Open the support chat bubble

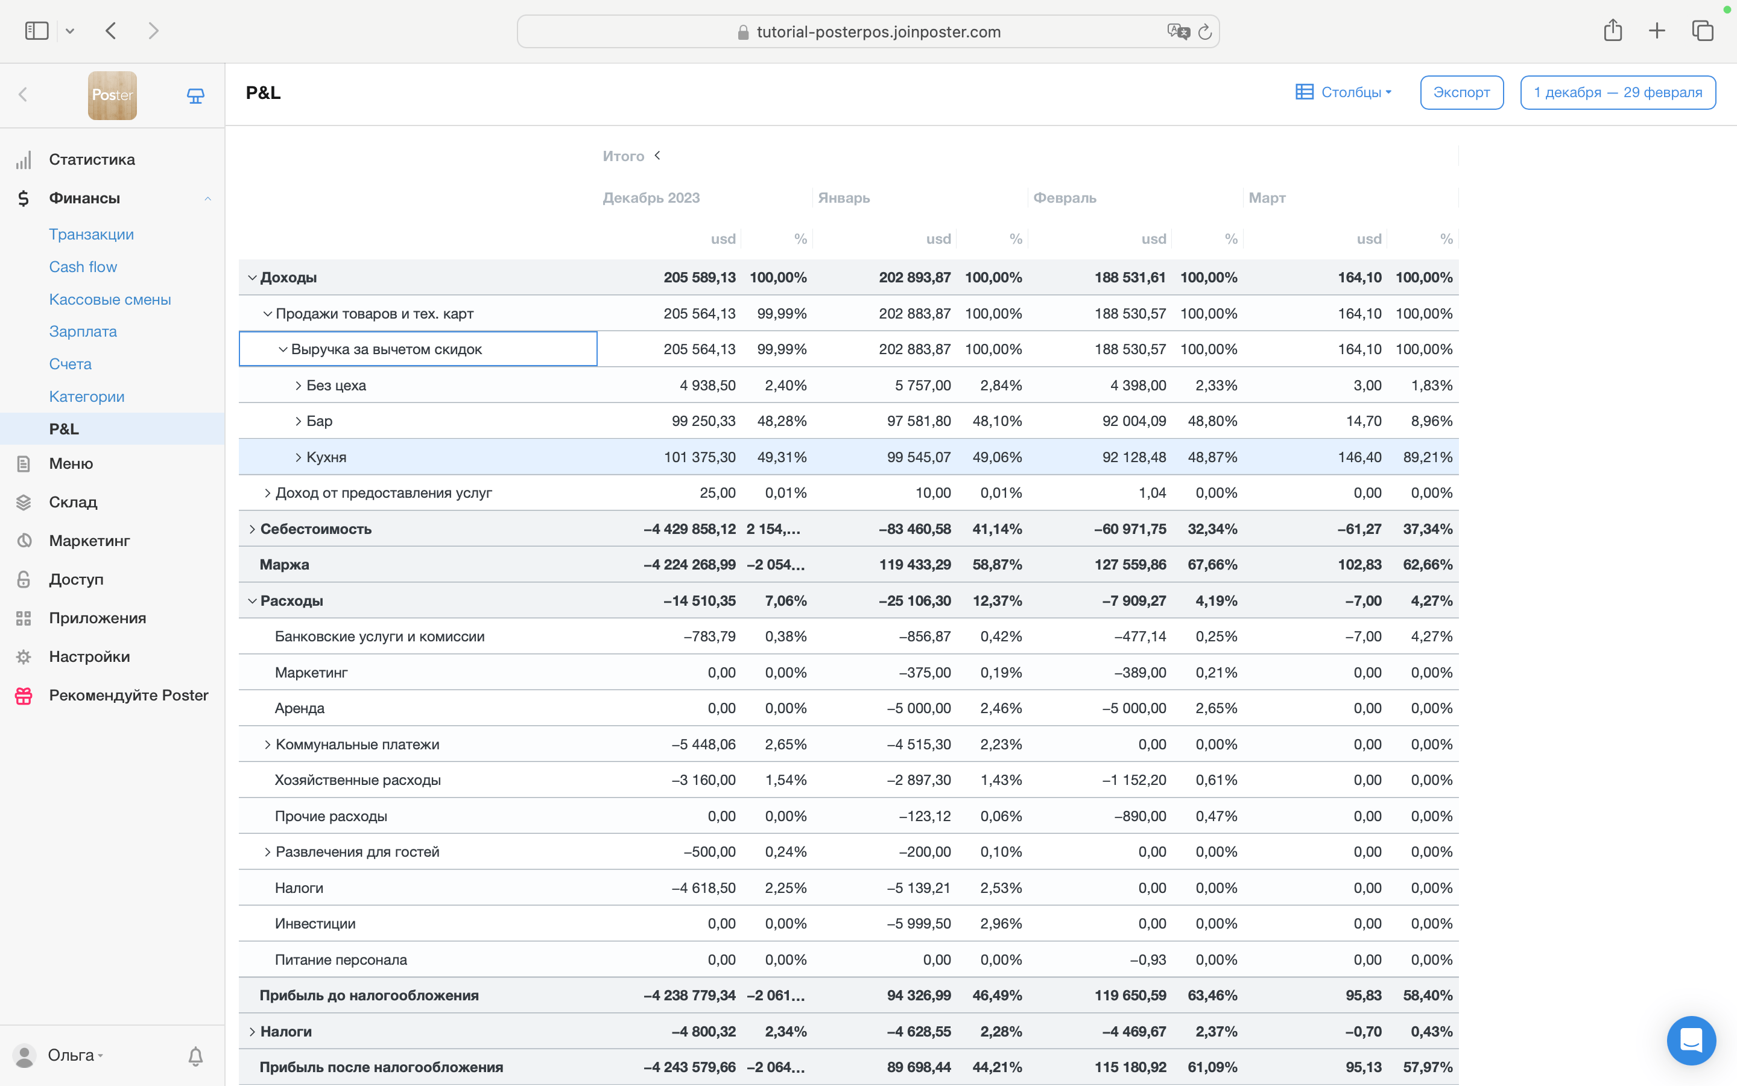coord(1691,1040)
